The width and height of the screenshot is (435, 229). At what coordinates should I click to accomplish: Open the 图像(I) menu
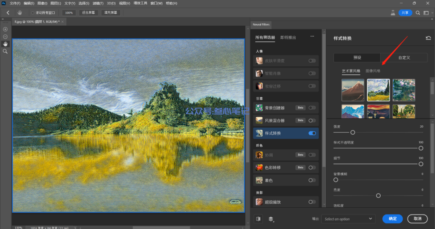[x=42, y=3]
